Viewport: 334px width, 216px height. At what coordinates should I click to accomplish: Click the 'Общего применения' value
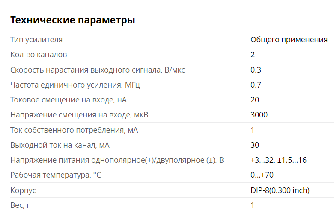289,40
